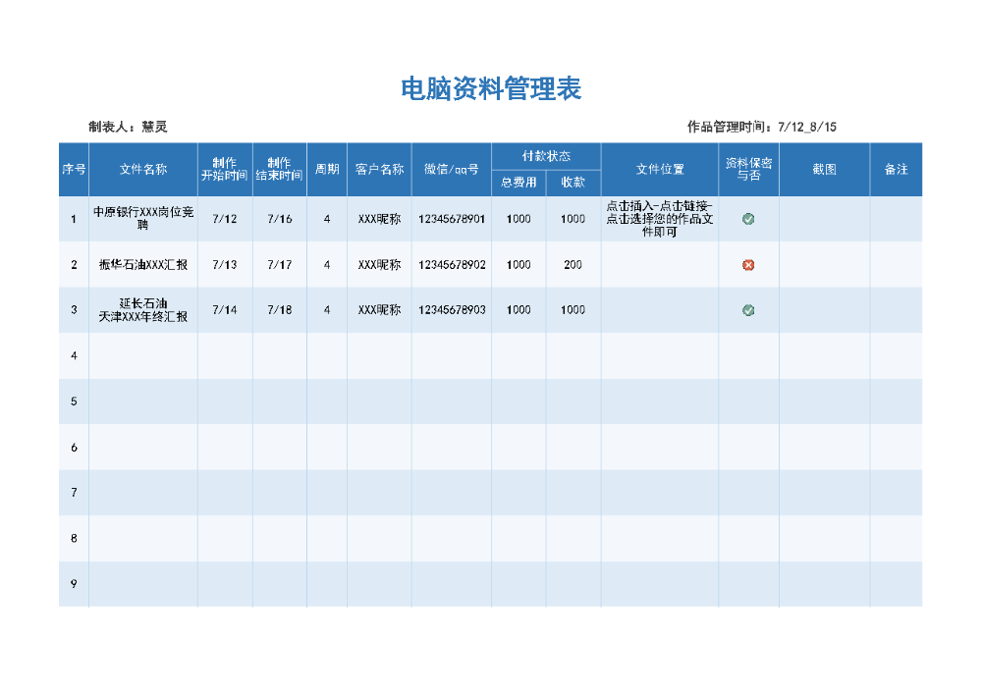
Task: Select the 总费用 sub-header
Action: [x=518, y=183]
